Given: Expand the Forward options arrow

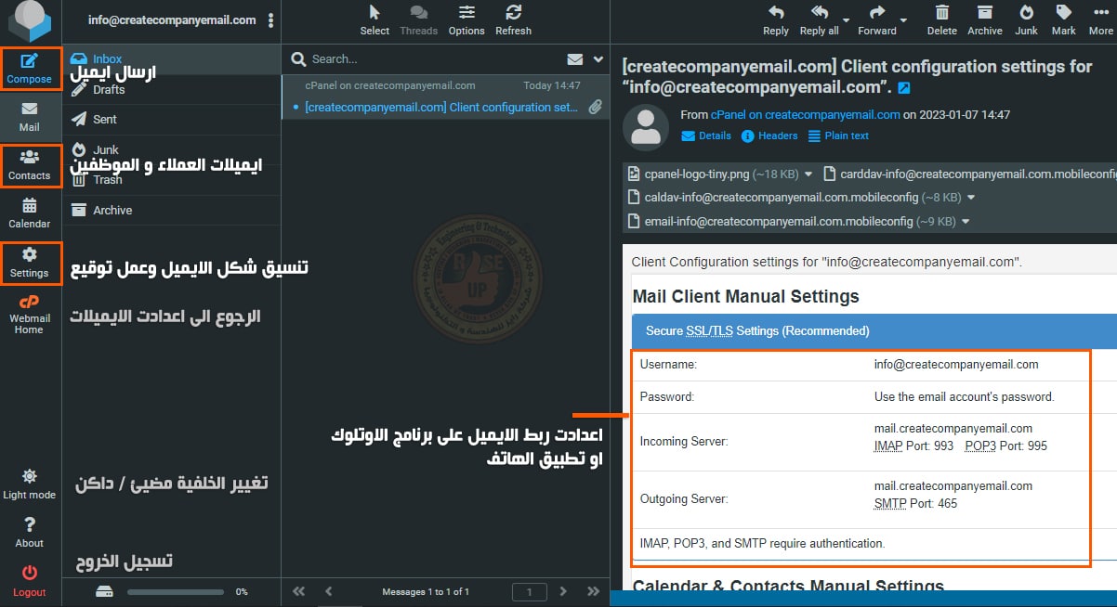Looking at the screenshot, I should tap(903, 20).
